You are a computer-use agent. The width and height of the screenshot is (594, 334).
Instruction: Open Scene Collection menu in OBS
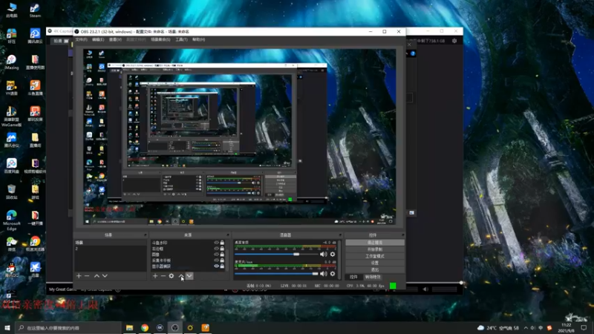click(160, 39)
